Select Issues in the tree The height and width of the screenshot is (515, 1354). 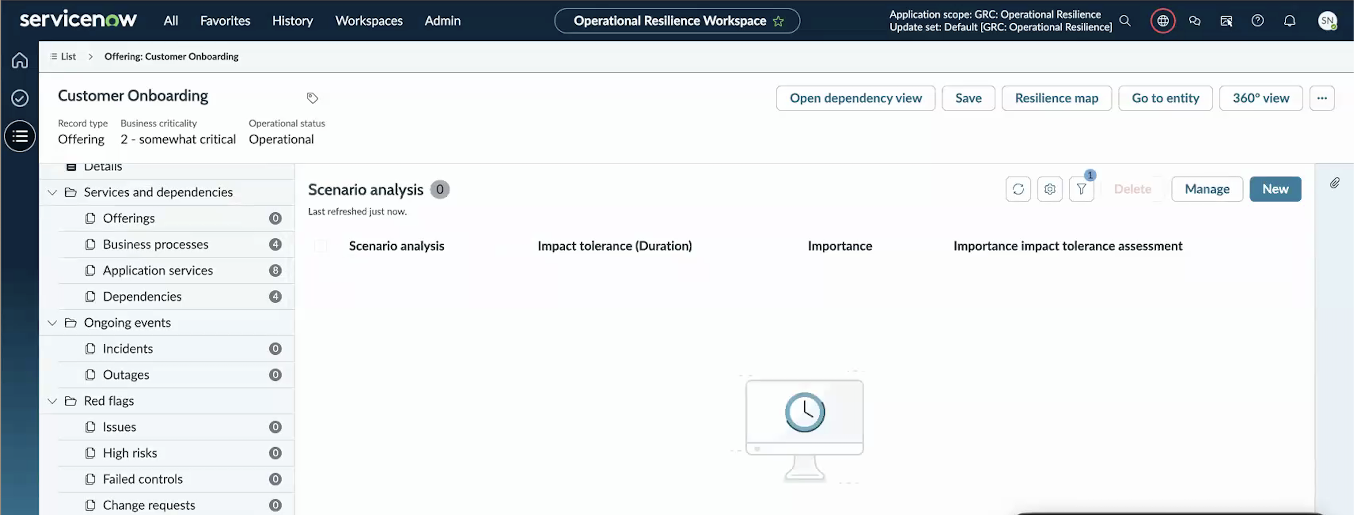point(176,427)
